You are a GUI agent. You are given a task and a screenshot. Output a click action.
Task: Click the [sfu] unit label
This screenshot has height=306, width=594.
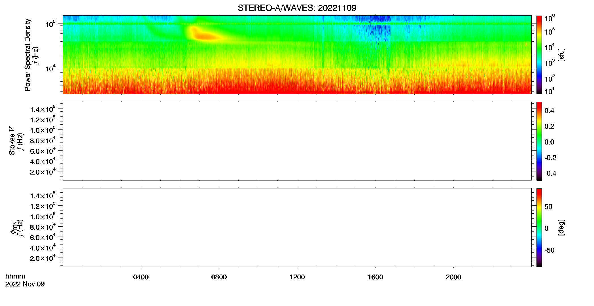coord(561,55)
